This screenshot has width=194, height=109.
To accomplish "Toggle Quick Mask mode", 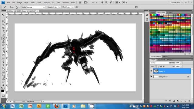I will coord(3,96).
